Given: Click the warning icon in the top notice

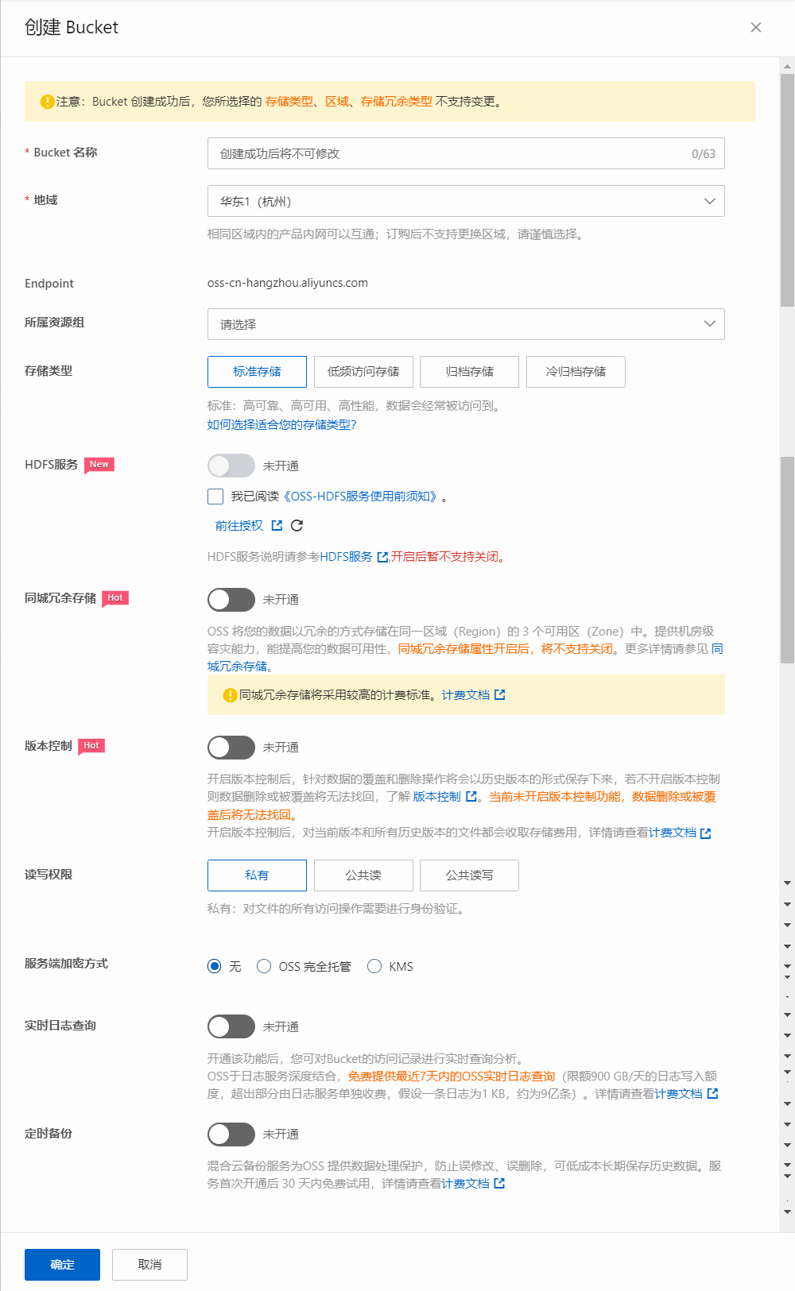Looking at the screenshot, I should click(x=48, y=102).
